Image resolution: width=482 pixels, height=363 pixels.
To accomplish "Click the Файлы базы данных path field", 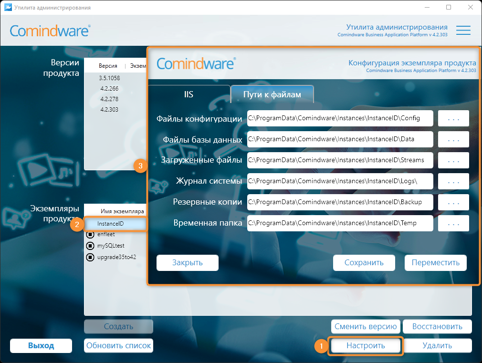I will tap(340, 139).
